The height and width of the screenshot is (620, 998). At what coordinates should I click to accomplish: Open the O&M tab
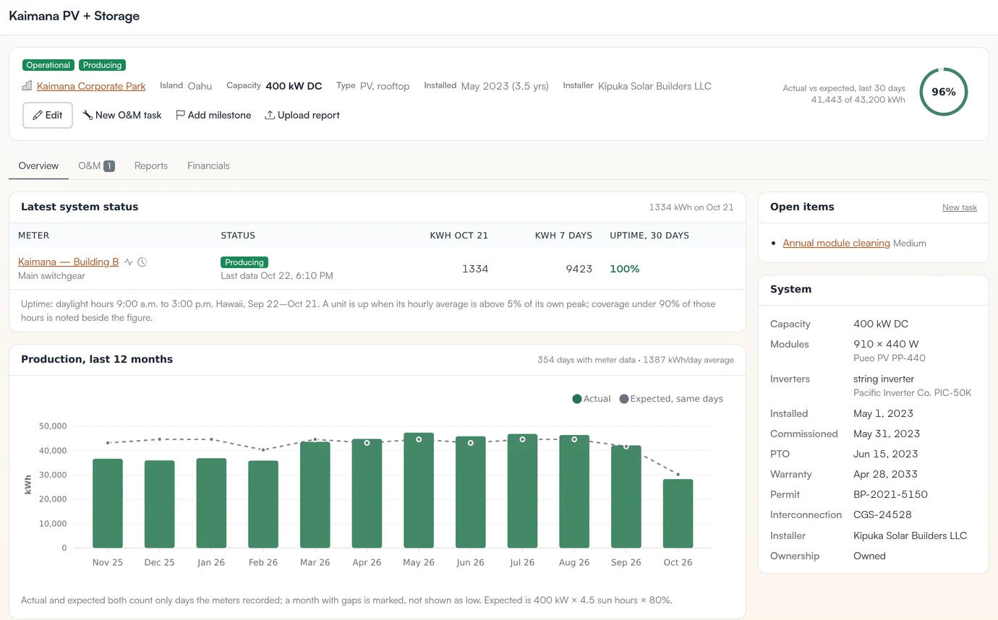click(96, 165)
